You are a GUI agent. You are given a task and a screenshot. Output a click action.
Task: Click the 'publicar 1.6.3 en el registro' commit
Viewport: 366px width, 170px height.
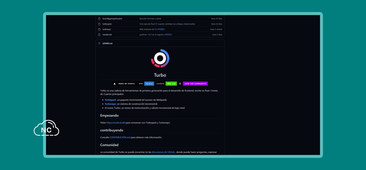(152, 35)
